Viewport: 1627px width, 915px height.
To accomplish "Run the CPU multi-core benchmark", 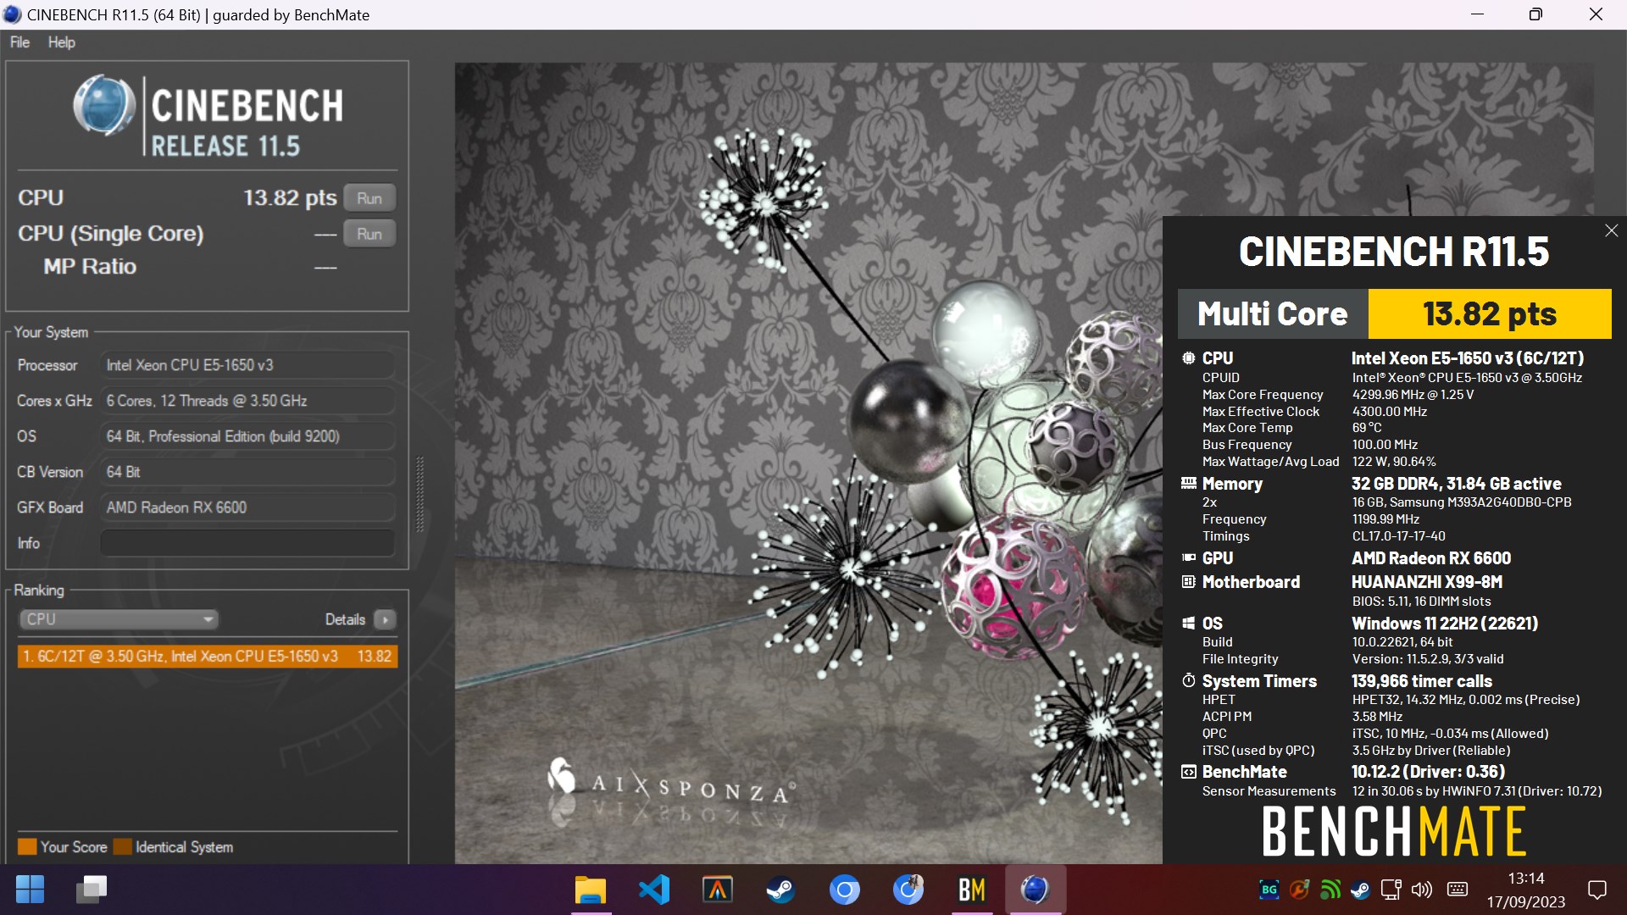I will (x=369, y=198).
